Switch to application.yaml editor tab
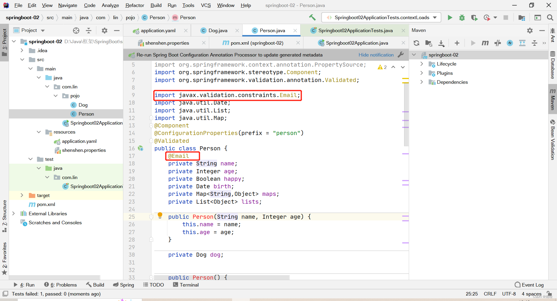 tap(158, 30)
